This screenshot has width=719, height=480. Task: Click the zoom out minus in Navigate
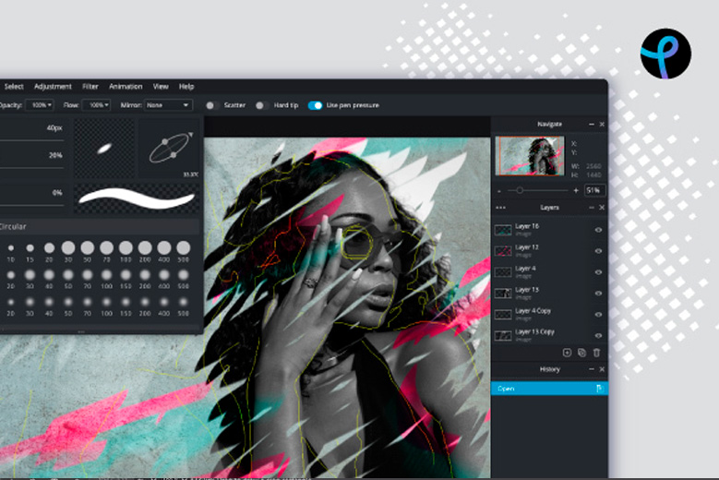click(499, 191)
